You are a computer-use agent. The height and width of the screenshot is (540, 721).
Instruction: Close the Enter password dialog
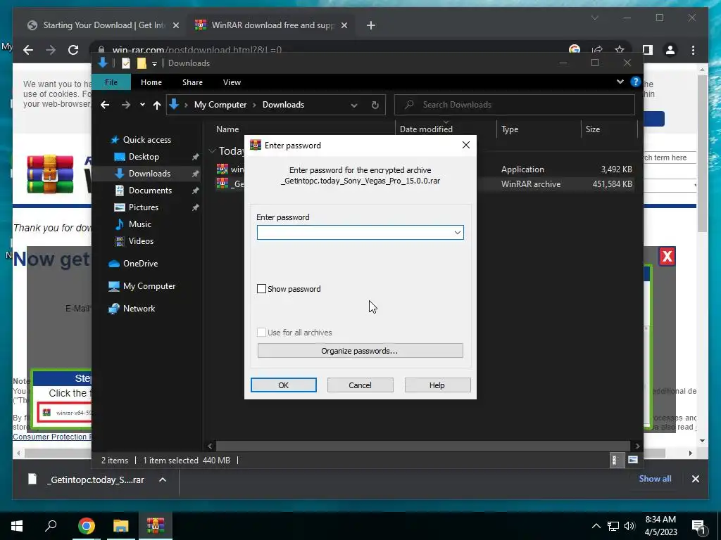coord(466,145)
